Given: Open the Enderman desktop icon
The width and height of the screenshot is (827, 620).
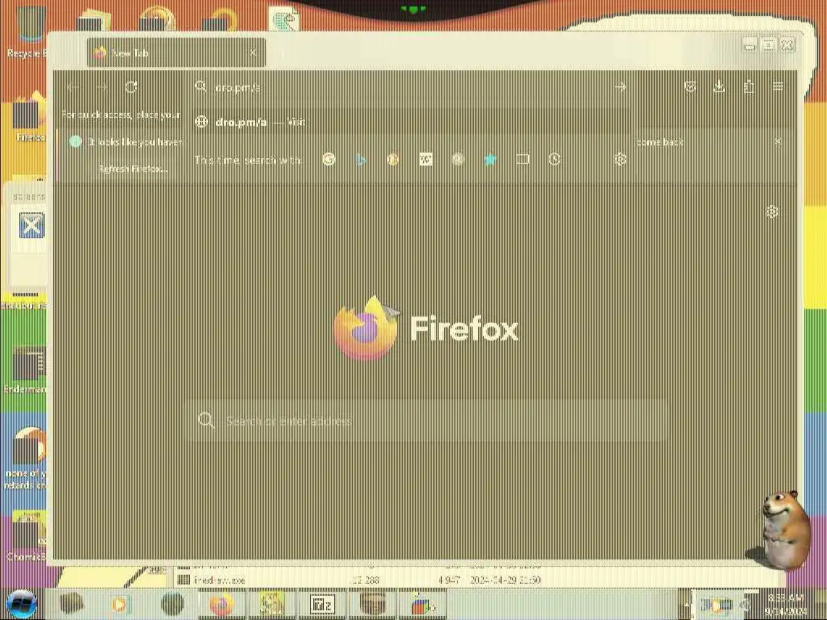Looking at the screenshot, I should tap(27, 369).
